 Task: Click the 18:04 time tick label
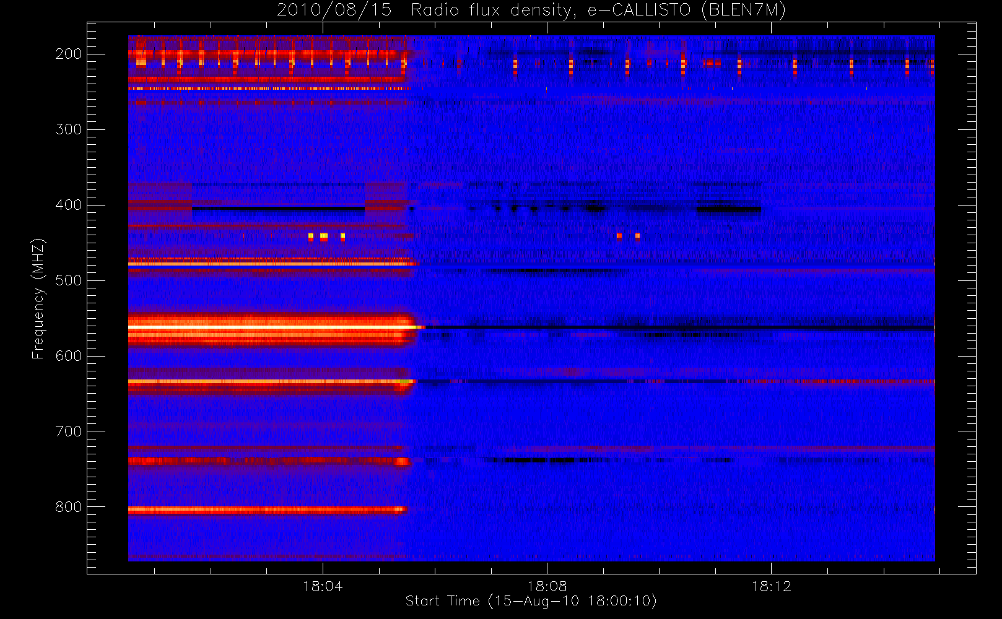(x=323, y=586)
